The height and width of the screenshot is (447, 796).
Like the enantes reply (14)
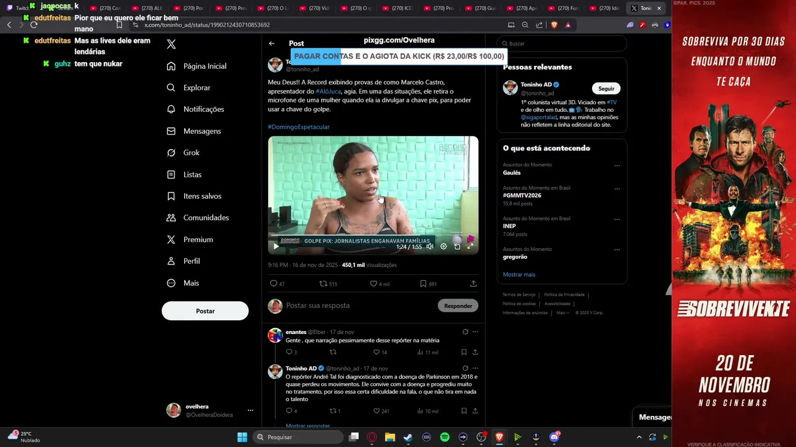pos(379,352)
